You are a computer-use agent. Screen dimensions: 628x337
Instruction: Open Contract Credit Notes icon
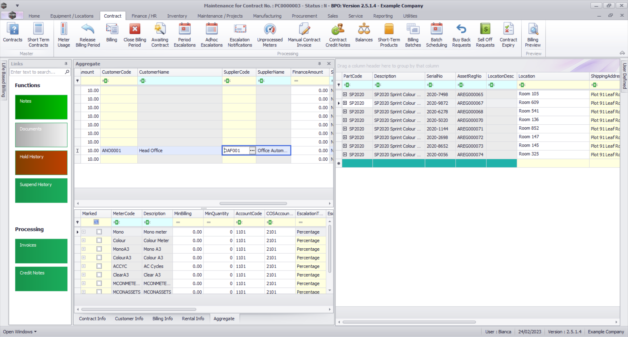(338, 29)
